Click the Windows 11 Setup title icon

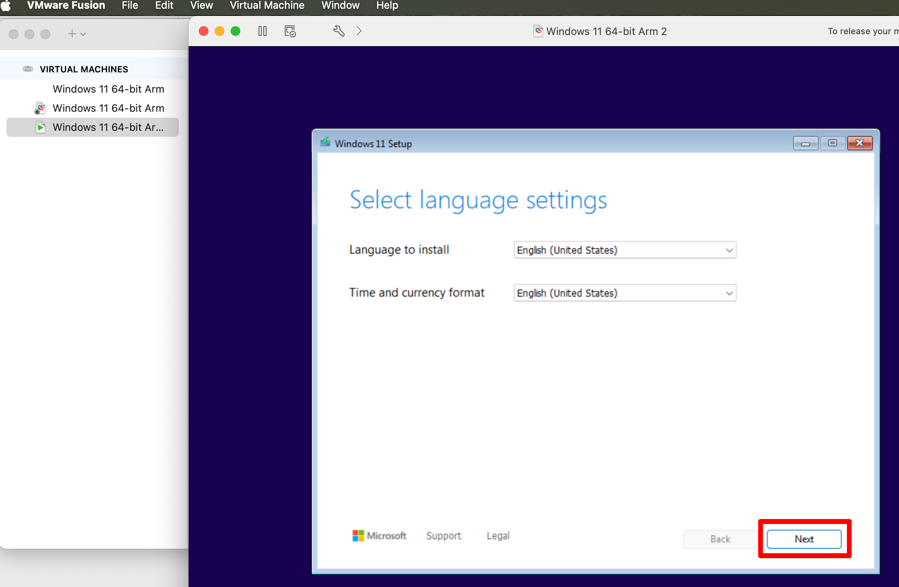coord(325,142)
